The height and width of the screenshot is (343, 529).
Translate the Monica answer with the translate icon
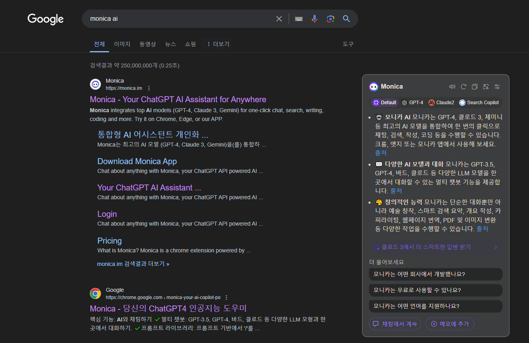(486, 87)
